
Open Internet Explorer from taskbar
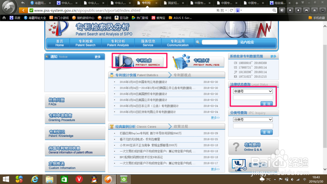tap(35, 179)
